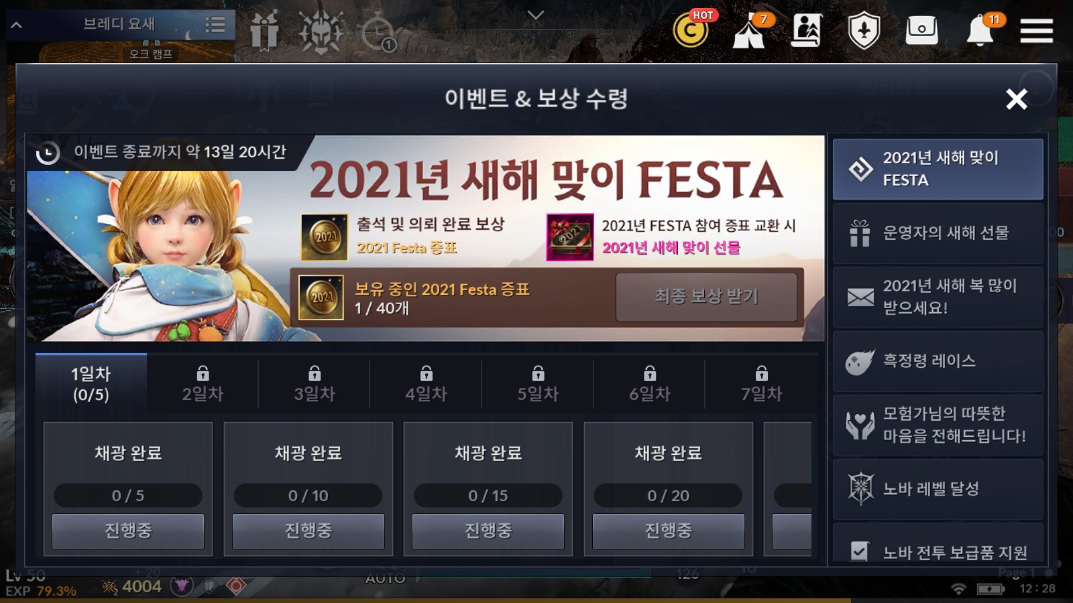Open 흑정령 레이스 event entry
Screen dimensions: 1073x603
tap(938, 361)
